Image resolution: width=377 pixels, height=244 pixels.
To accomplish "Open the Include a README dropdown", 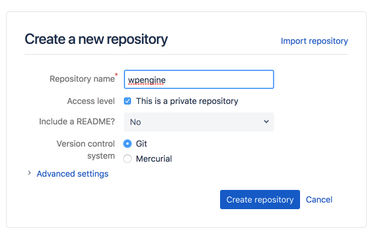I will coord(198,122).
